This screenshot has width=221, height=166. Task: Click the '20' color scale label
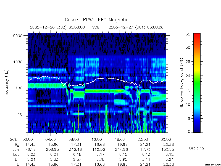click(x=188, y=76)
